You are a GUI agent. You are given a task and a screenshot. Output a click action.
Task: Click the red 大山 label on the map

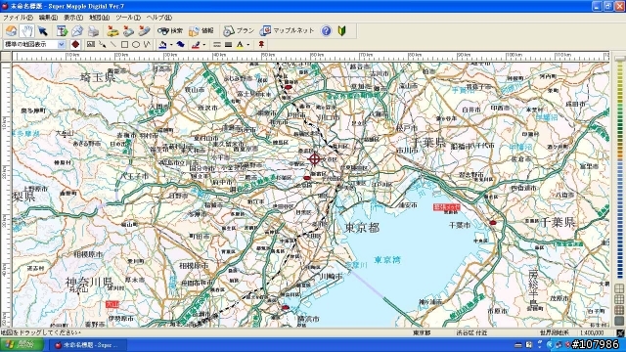click(112, 304)
